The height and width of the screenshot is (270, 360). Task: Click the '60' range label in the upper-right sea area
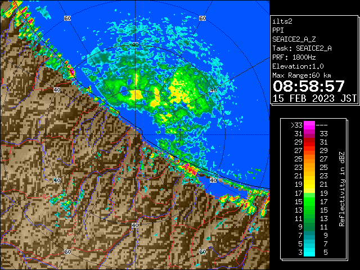pyautogui.click(x=202, y=18)
